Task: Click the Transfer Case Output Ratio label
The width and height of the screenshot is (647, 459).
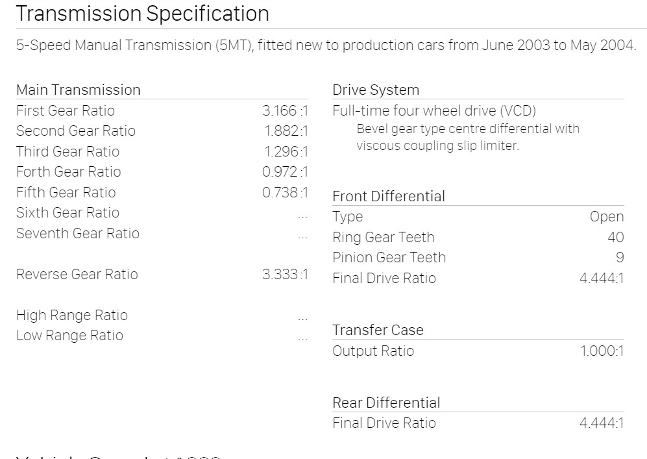Action: pyautogui.click(x=372, y=351)
